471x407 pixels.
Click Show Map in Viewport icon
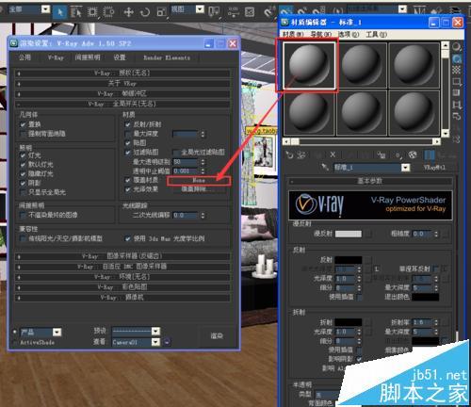coord(413,155)
